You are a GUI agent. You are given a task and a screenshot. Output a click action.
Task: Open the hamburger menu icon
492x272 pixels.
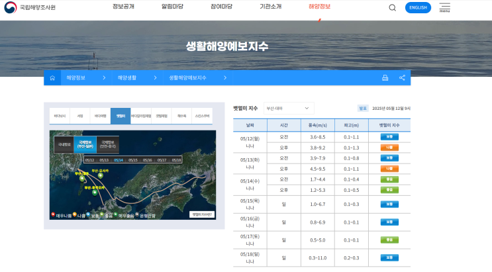coord(444,7)
